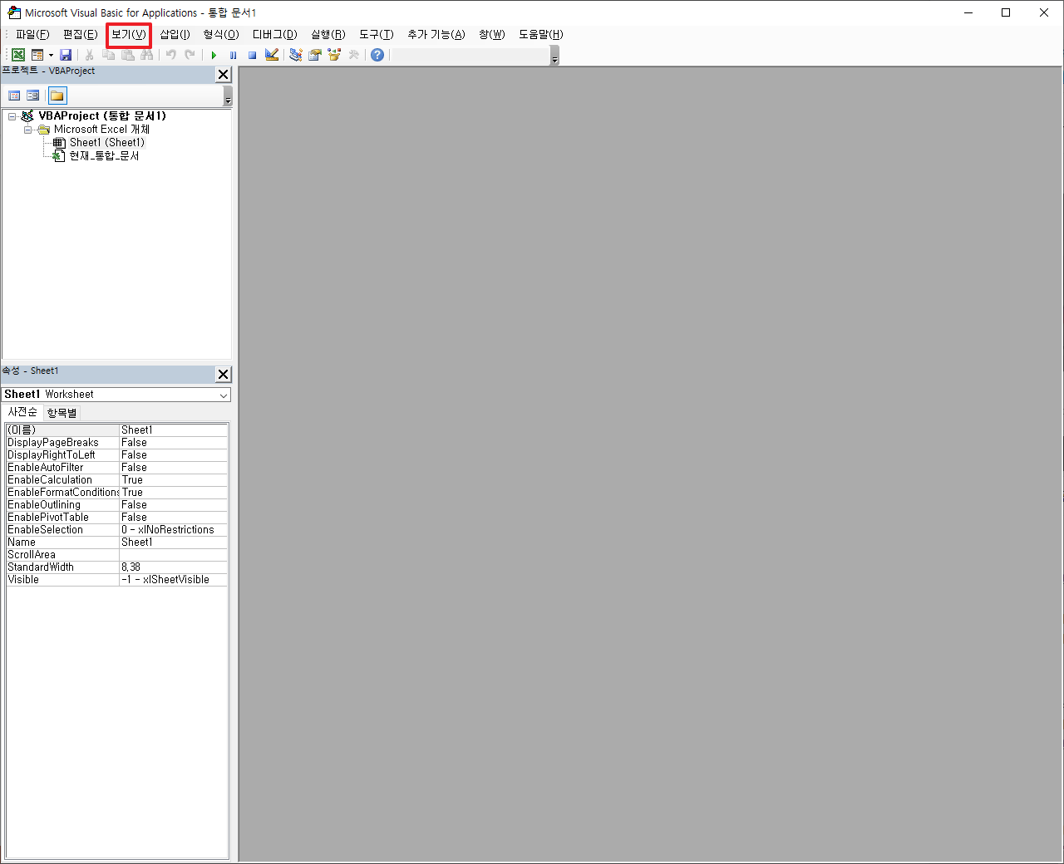This screenshot has width=1064, height=864.
Task: Click the StandardWidth 8.38 value
Action: (x=173, y=567)
